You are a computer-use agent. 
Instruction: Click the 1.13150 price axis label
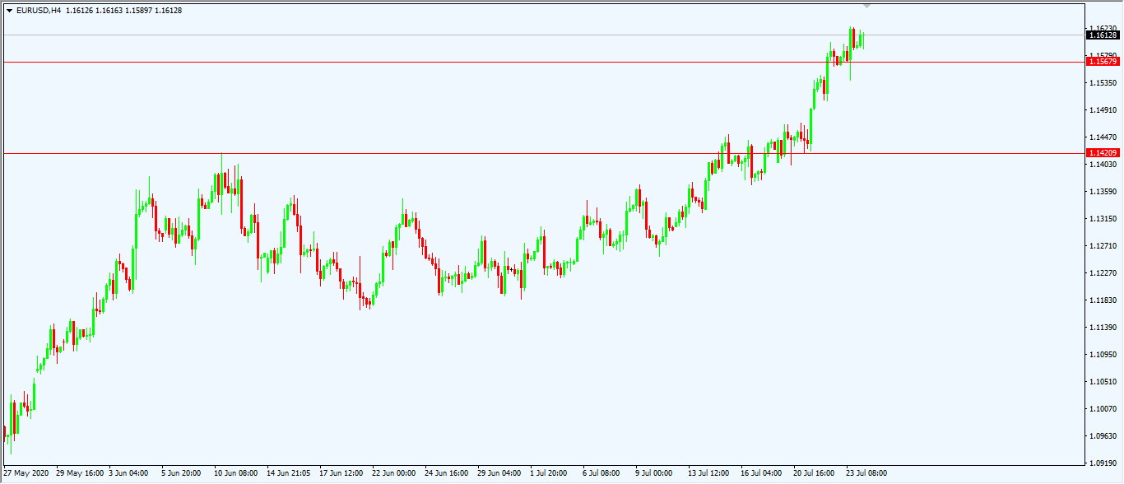tap(1103, 219)
